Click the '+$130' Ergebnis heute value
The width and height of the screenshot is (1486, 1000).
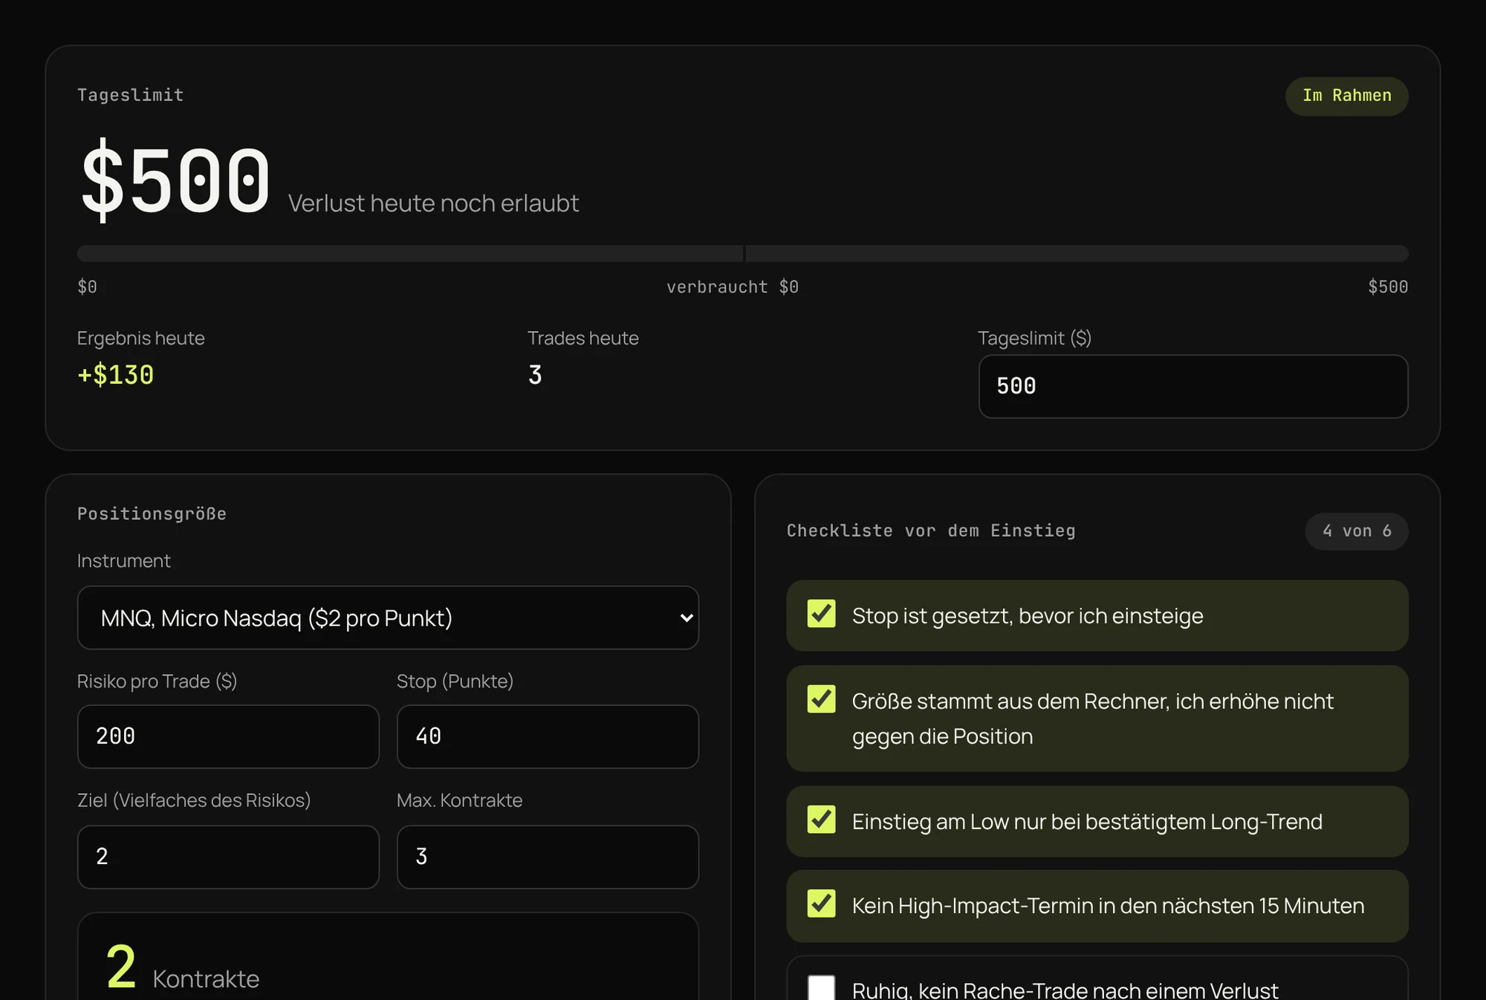(x=116, y=375)
